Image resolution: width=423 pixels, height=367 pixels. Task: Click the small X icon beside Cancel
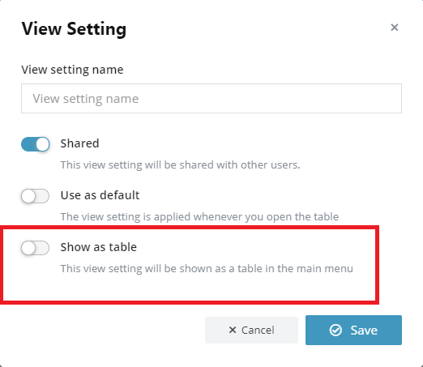(x=233, y=330)
